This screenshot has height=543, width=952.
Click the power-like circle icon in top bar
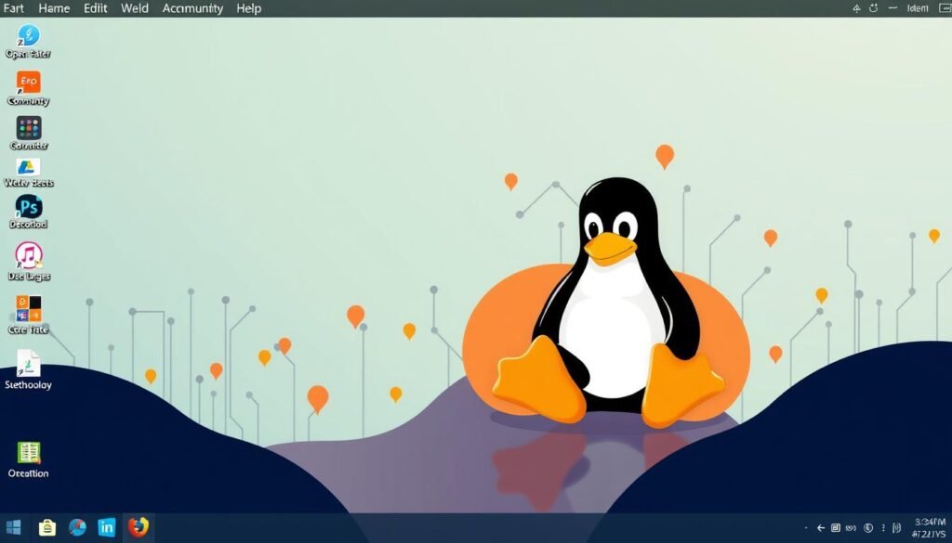click(874, 8)
